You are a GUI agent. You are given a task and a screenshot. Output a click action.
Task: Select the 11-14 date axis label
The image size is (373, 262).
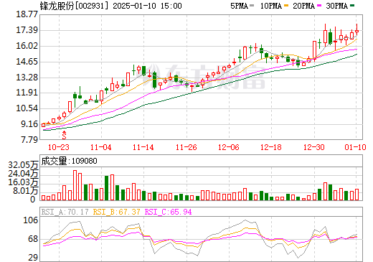[x=143, y=147]
